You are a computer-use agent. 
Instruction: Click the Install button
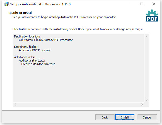click(125, 117)
